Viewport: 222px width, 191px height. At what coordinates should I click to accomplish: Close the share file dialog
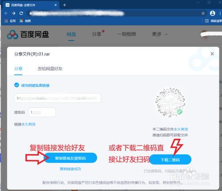tap(212, 54)
